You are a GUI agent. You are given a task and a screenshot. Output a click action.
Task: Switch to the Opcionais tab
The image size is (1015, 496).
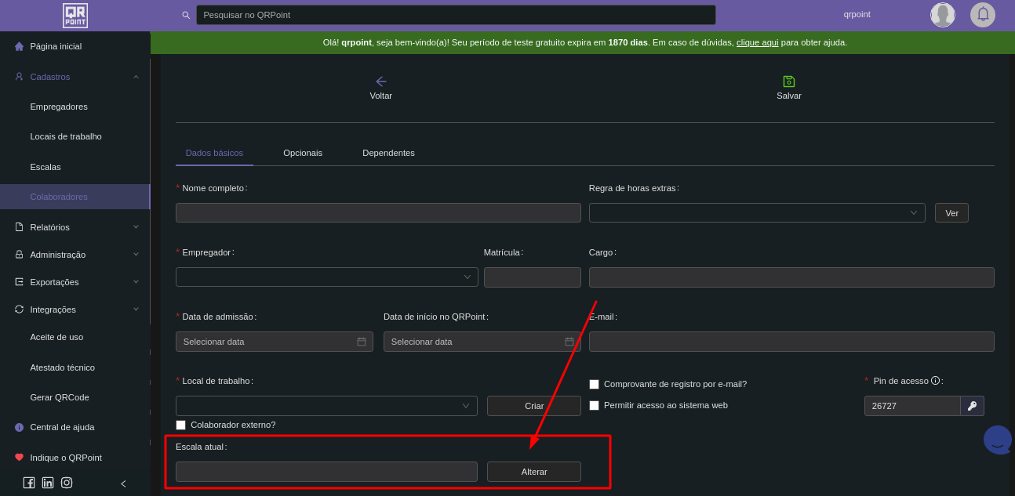pos(303,153)
